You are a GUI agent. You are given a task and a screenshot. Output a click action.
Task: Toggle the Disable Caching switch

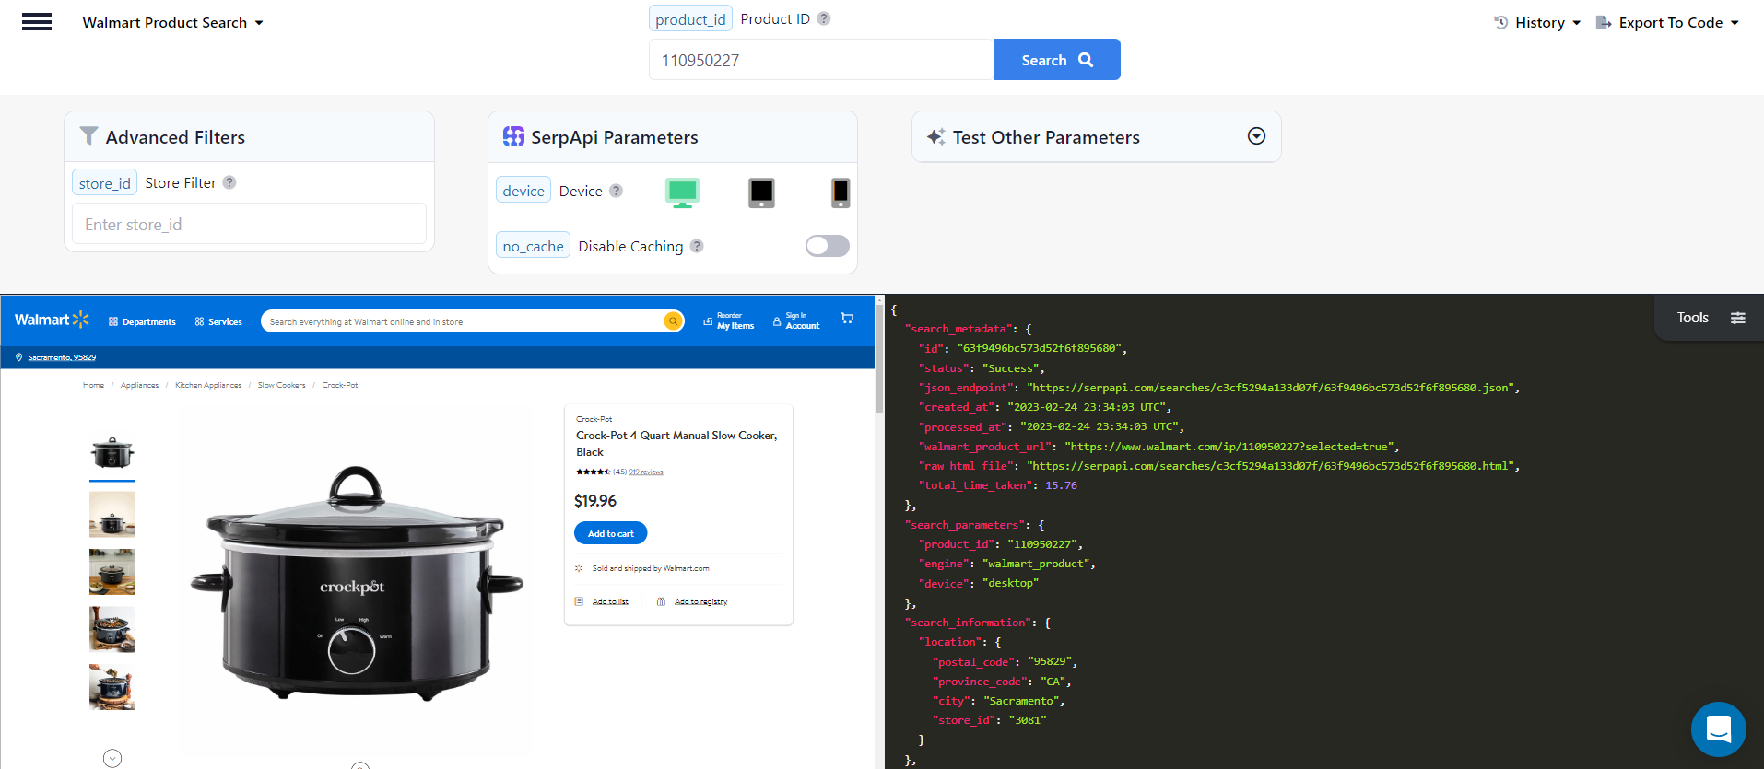pos(827,246)
